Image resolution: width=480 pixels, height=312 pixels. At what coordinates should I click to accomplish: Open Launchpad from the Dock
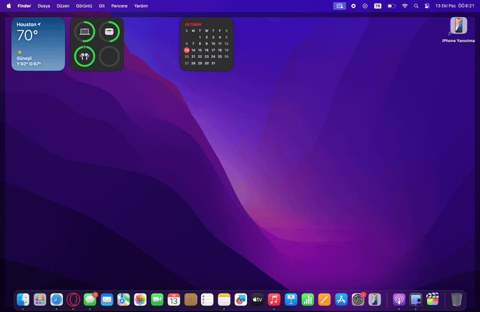(40, 300)
